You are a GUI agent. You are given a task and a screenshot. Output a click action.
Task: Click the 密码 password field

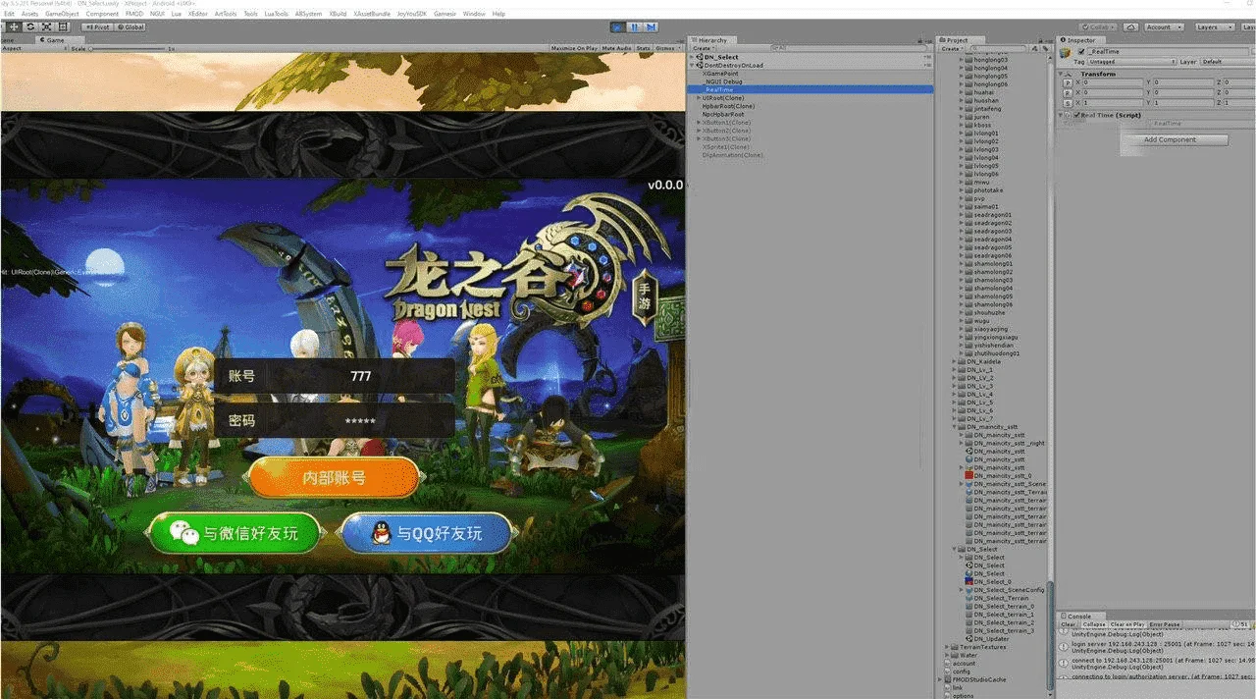pos(335,420)
